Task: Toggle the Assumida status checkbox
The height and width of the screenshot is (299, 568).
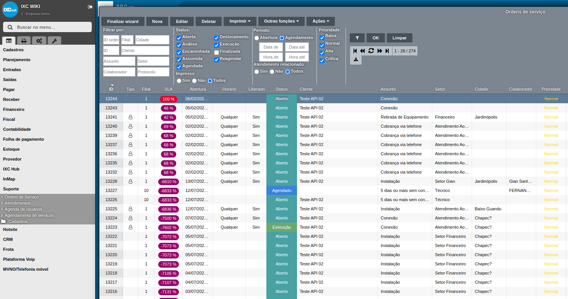Action: [179, 60]
